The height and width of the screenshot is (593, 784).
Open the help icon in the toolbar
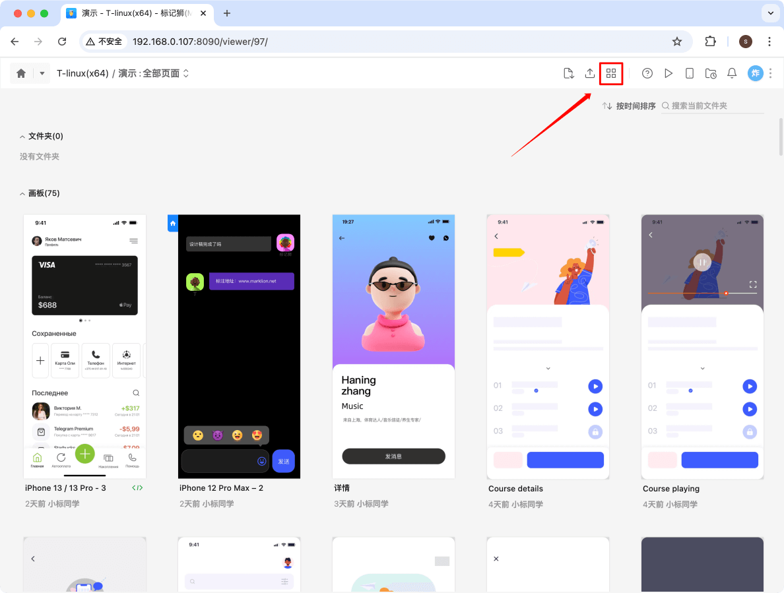(x=647, y=73)
